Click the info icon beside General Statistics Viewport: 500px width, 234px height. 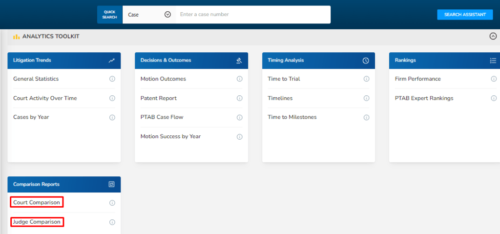[112, 79]
